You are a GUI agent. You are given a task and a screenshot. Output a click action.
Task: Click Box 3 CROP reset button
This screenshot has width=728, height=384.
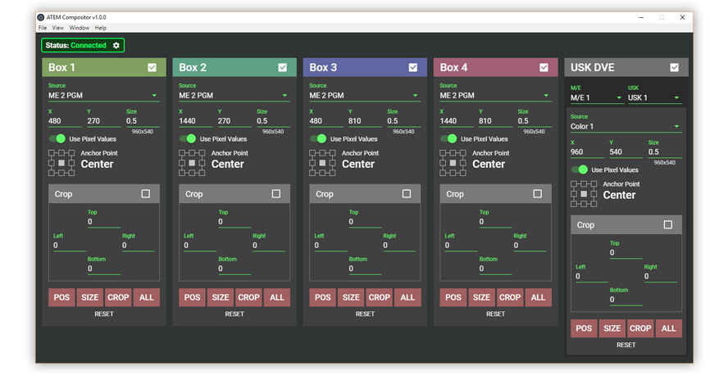(x=379, y=297)
